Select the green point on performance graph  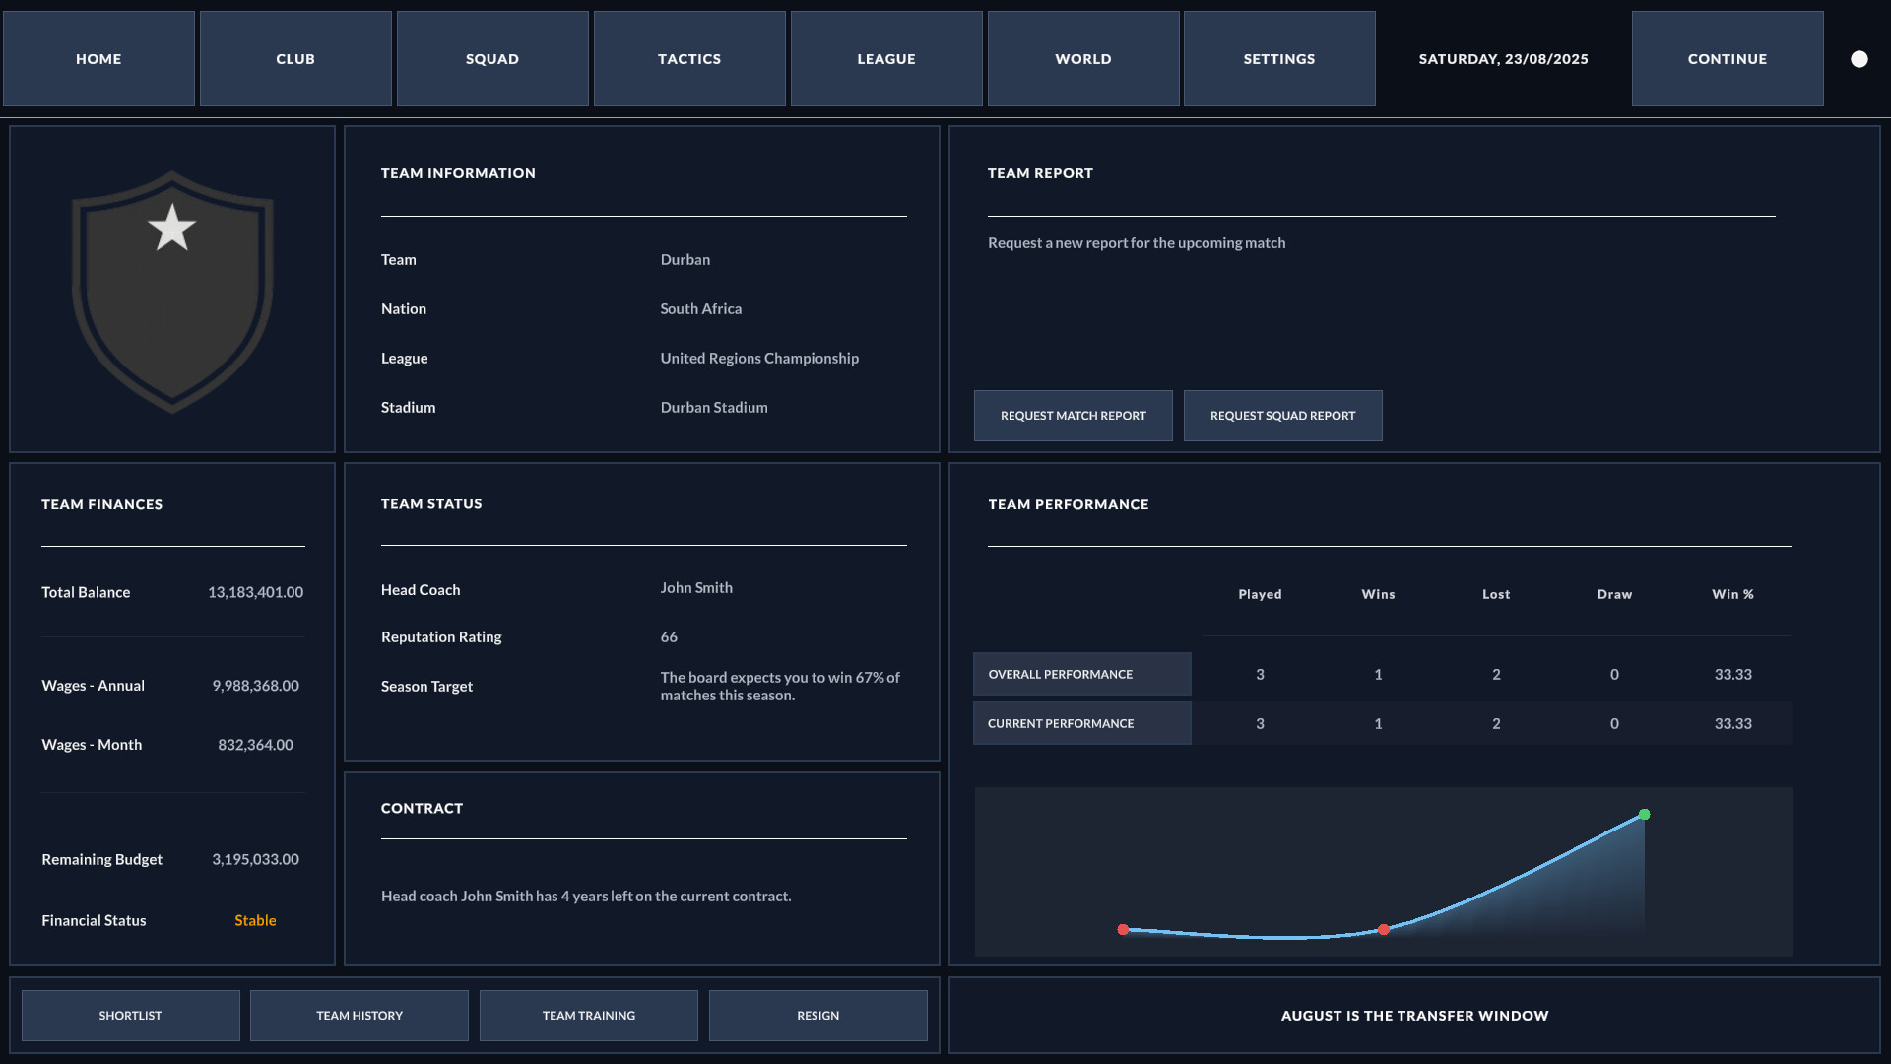point(1644,815)
